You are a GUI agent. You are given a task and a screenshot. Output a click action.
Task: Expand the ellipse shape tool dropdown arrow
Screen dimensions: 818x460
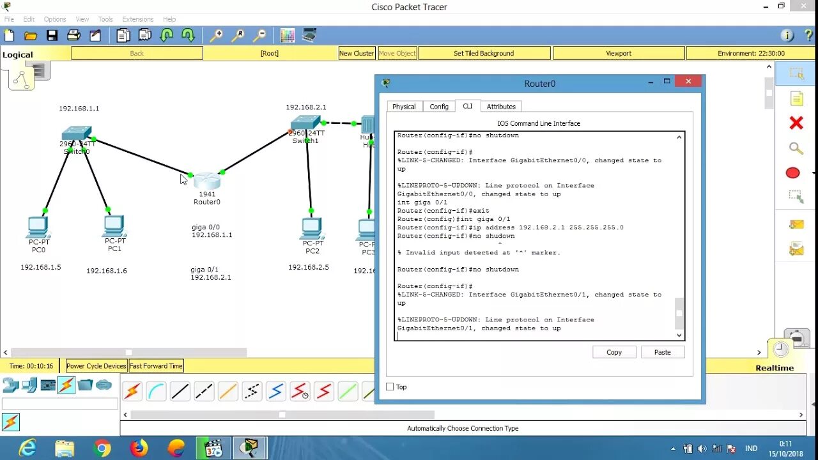pyautogui.click(x=814, y=173)
